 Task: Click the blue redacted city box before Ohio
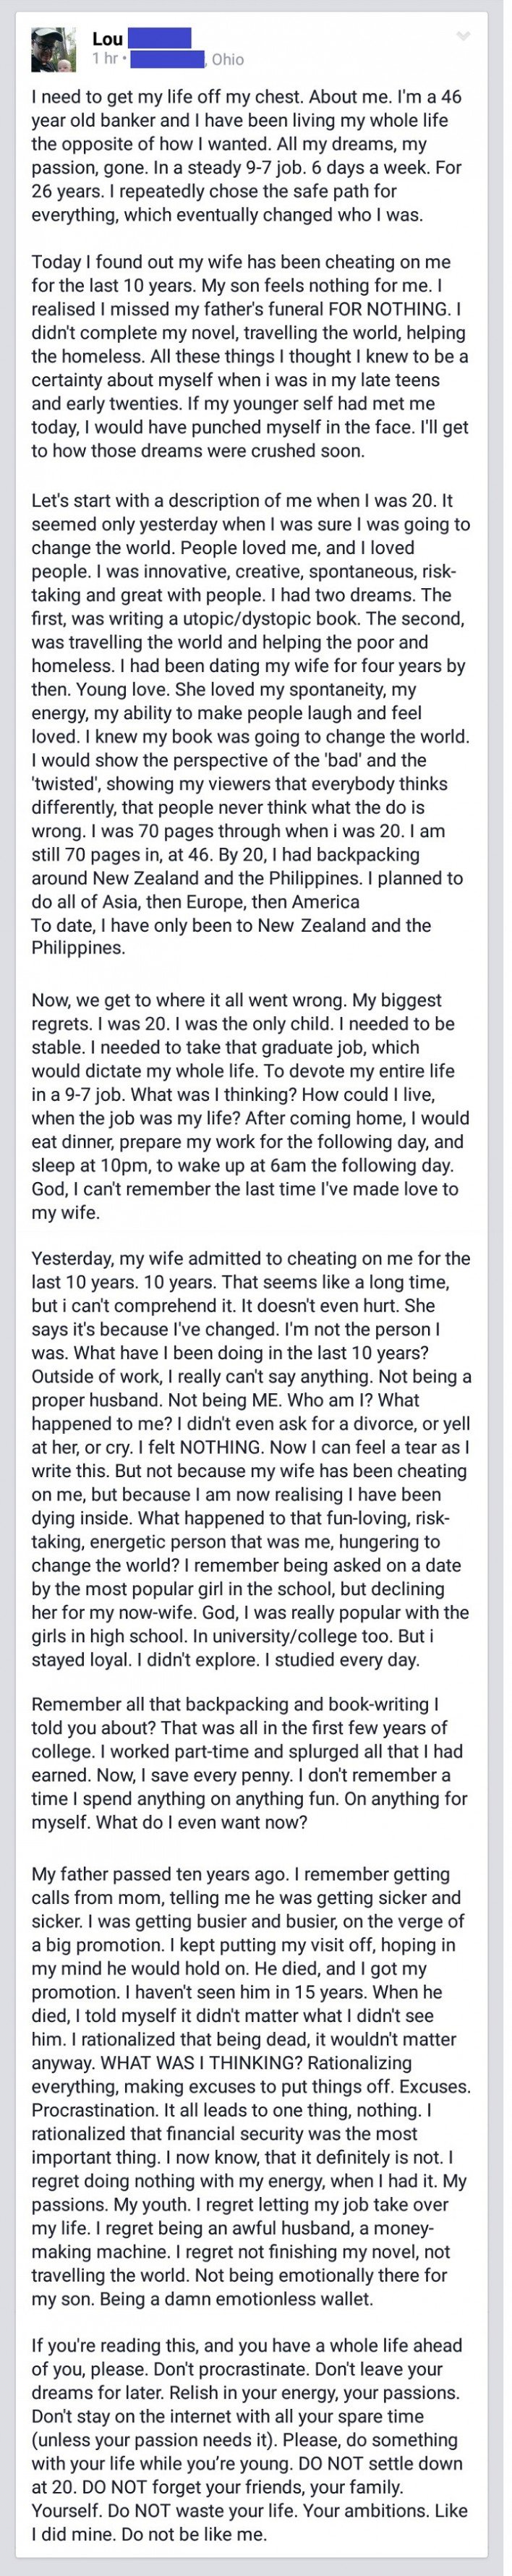click(x=167, y=59)
